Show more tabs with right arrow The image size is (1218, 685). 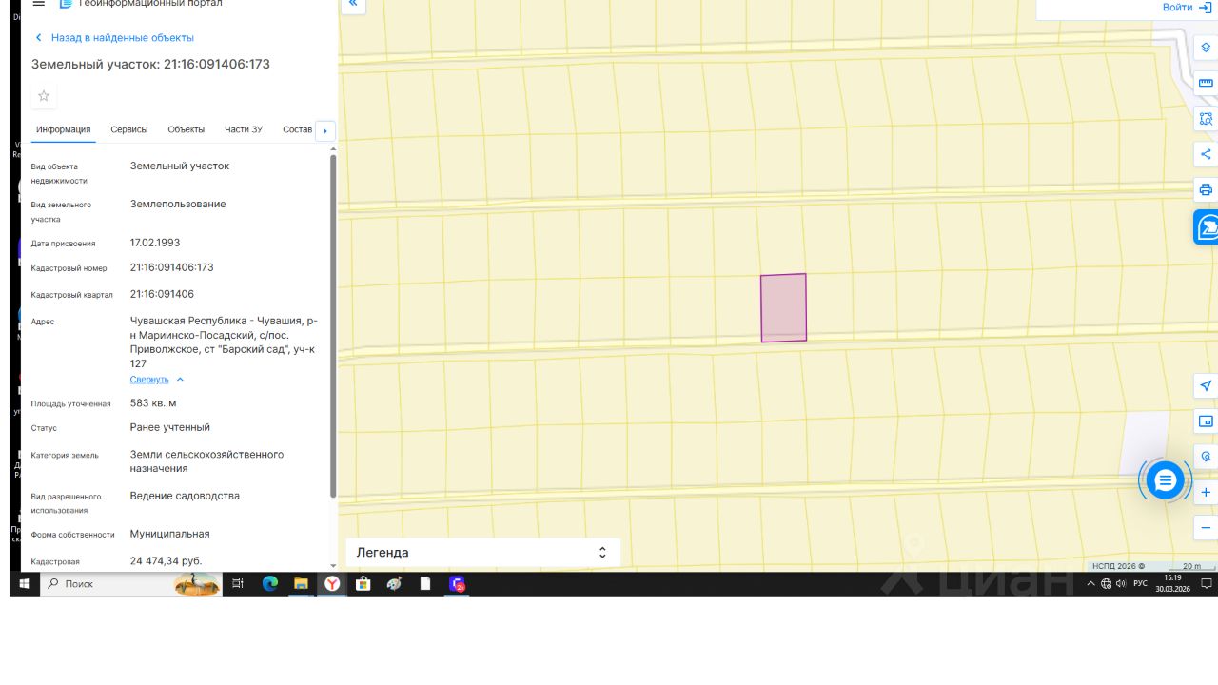click(x=325, y=131)
